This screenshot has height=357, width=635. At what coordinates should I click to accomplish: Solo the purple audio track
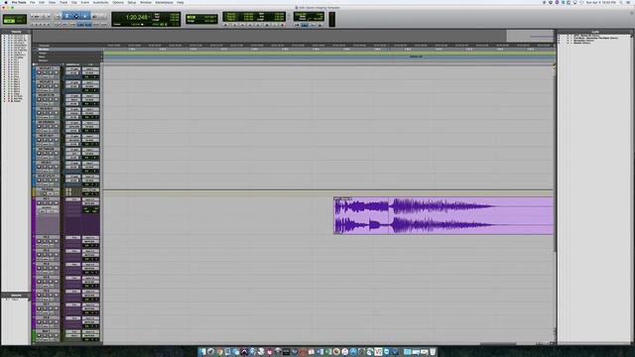tap(51, 203)
